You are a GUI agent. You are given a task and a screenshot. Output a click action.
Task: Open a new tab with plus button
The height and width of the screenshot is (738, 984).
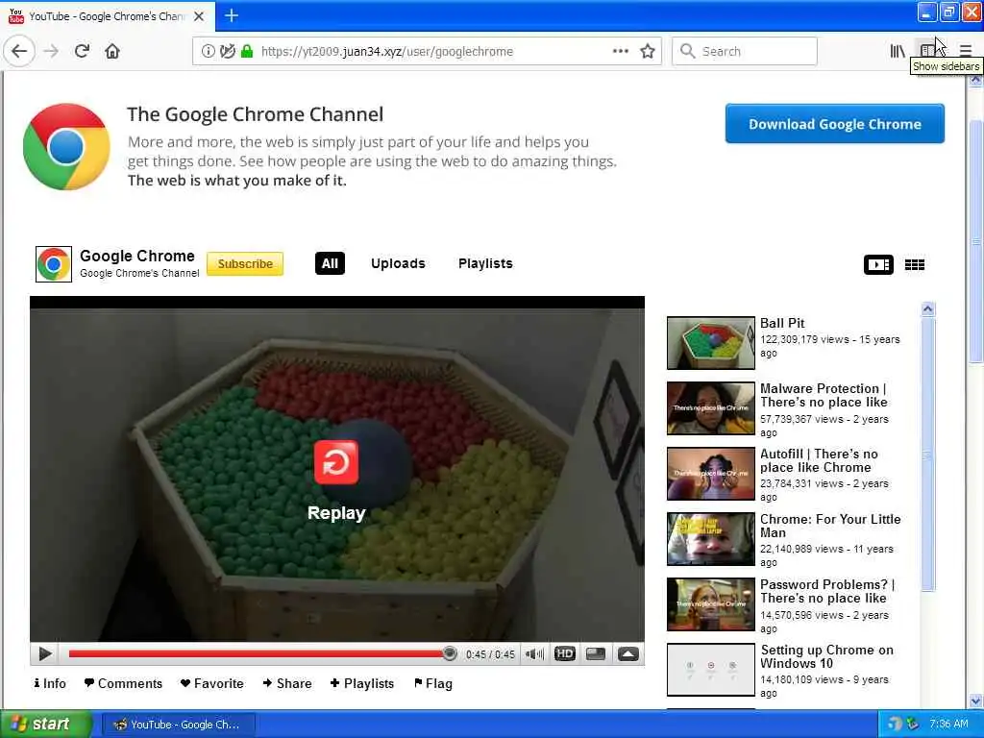(231, 15)
